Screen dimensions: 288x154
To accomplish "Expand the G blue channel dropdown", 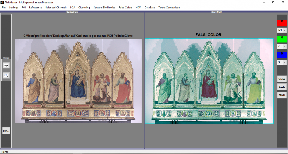I will [x=282, y=62].
